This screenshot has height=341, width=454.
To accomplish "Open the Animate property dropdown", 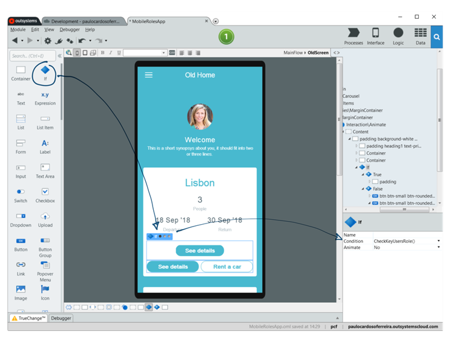I will 438,248.
